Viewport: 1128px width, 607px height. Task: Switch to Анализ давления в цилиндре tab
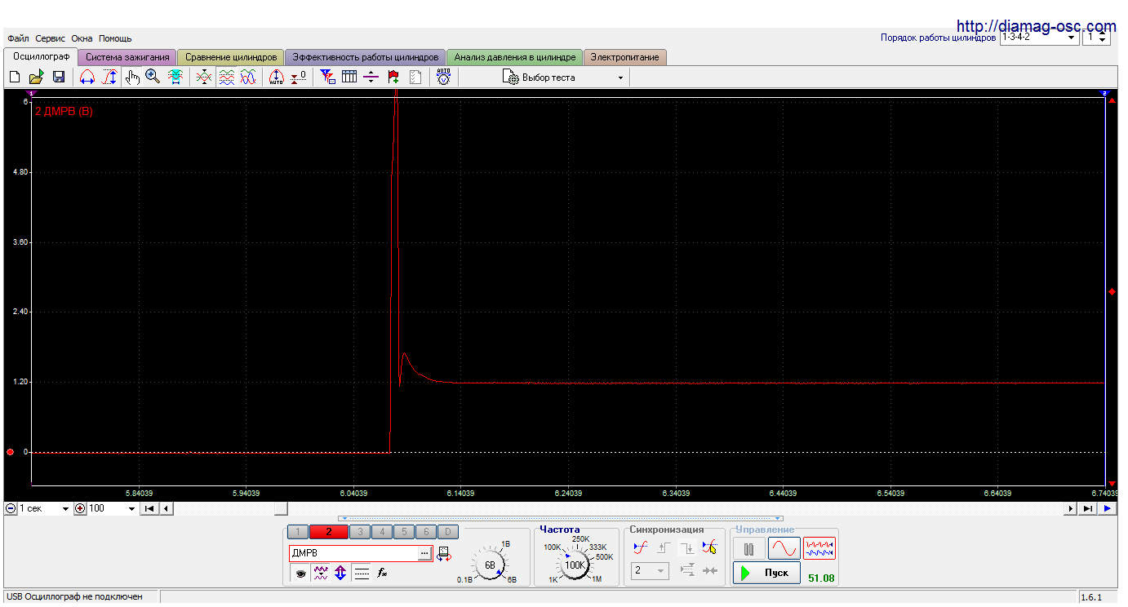(x=514, y=57)
